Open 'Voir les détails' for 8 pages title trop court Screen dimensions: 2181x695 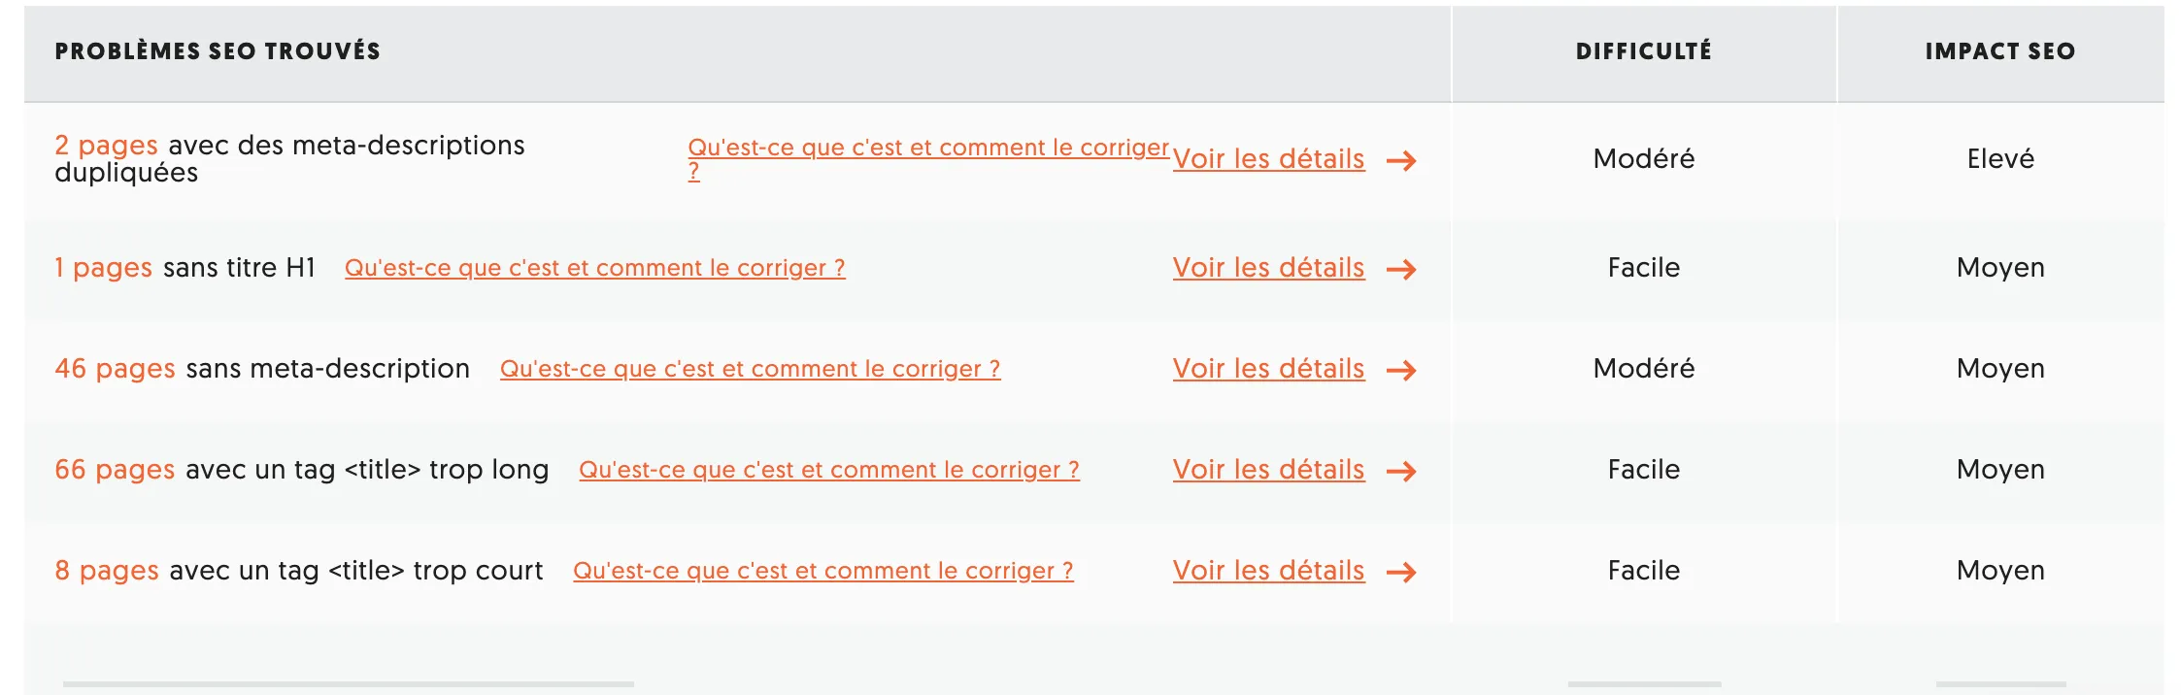tap(1267, 571)
